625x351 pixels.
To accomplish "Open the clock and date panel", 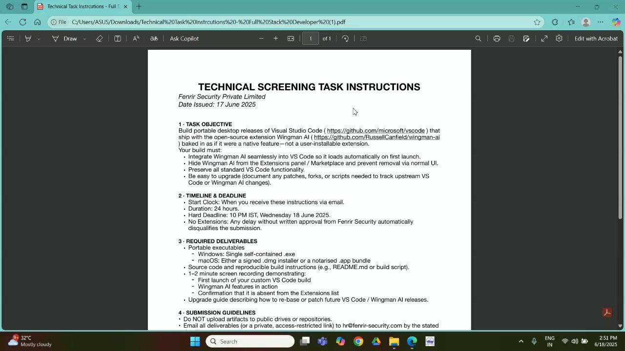I will tap(605, 341).
